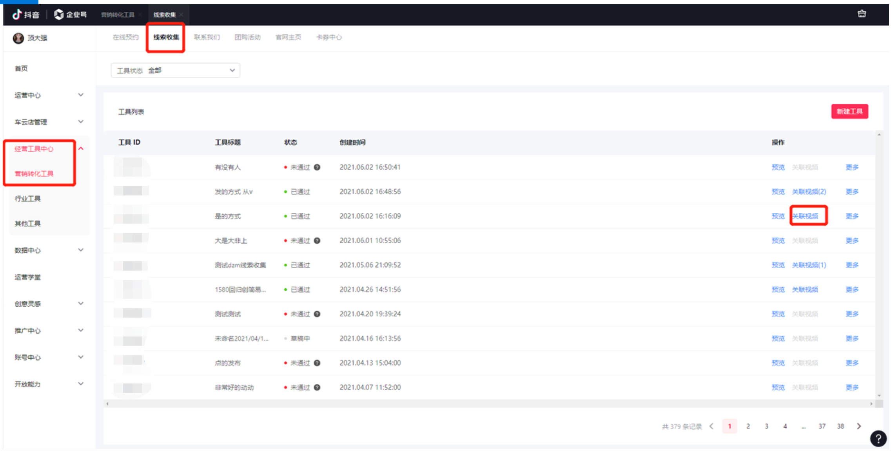The width and height of the screenshot is (891, 452).
Task: Show failure reason for 非常好的动动 row
Action: [x=317, y=387]
